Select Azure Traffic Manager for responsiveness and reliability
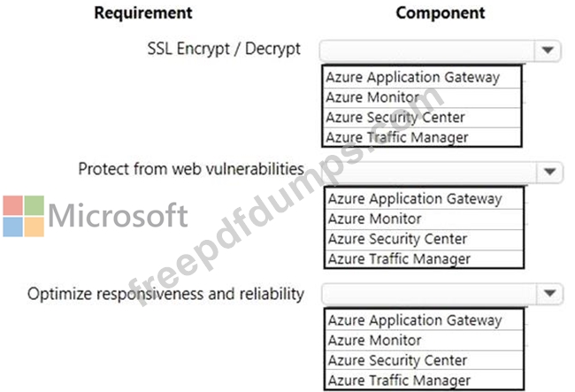The height and width of the screenshot is (392, 575). (424, 380)
